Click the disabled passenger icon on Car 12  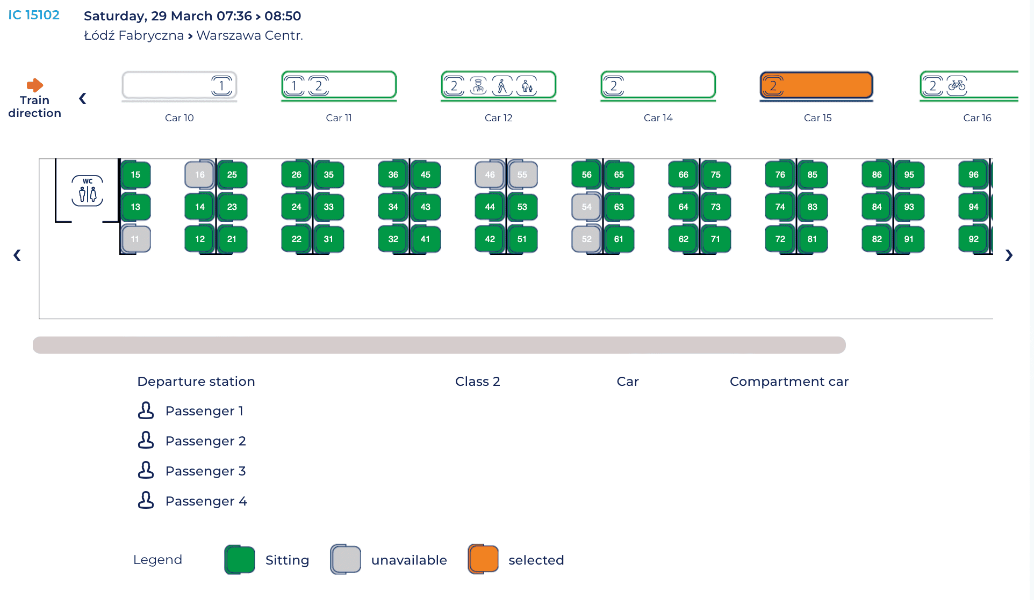pos(502,85)
